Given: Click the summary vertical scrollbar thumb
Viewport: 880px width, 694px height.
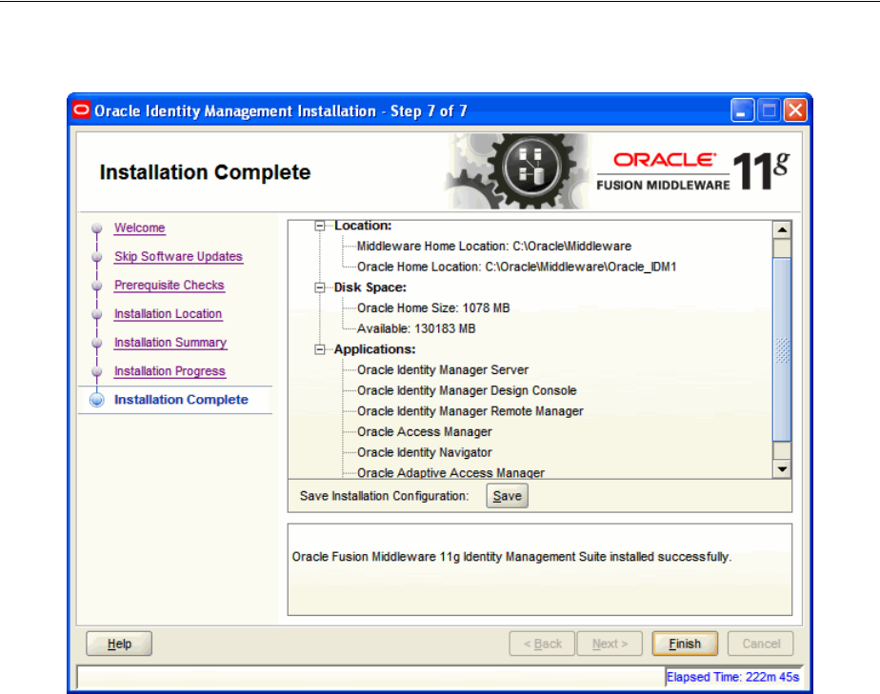Looking at the screenshot, I should coord(782,349).
